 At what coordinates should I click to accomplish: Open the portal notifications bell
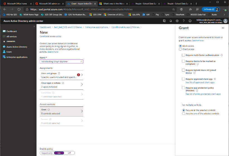point(170,21)
